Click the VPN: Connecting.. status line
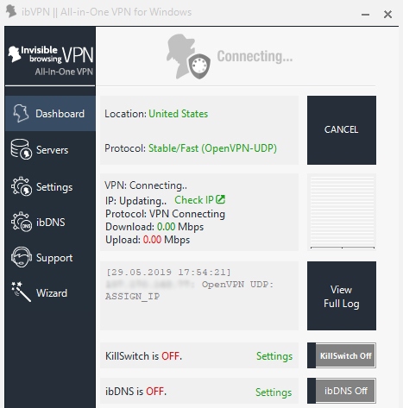403x408 pixels. click(x=146, y=185)
